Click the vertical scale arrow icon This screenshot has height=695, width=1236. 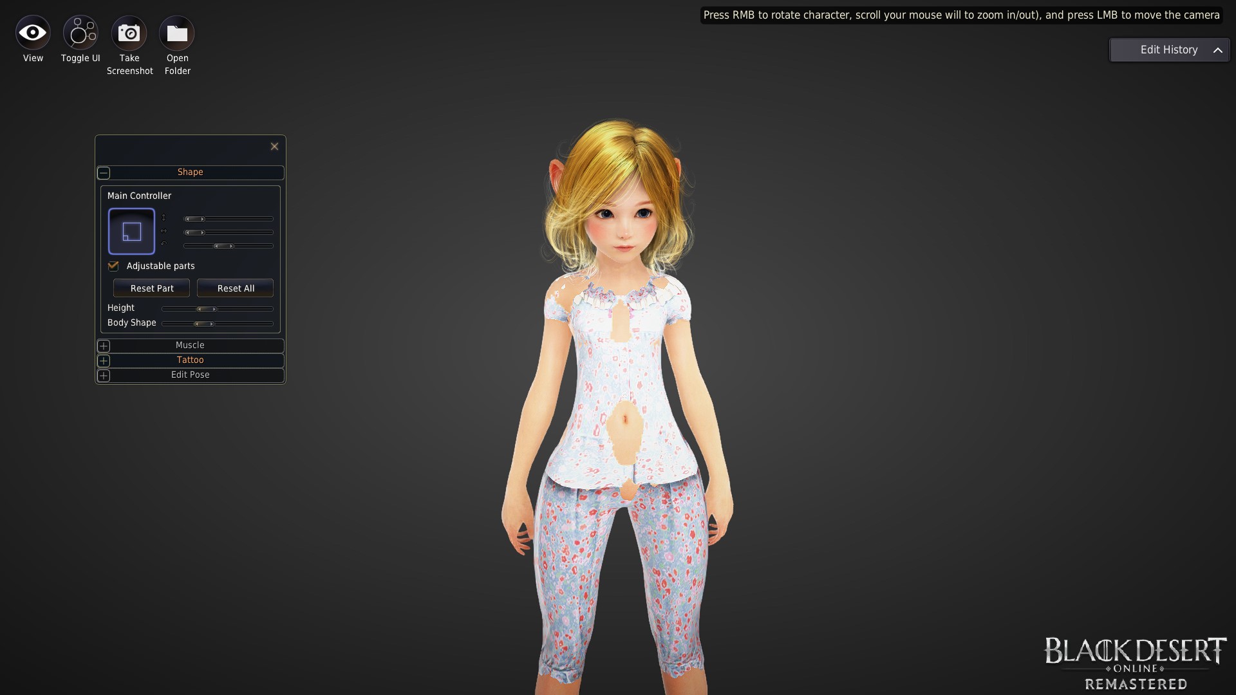pyautogui.click(x=164, y=218)
